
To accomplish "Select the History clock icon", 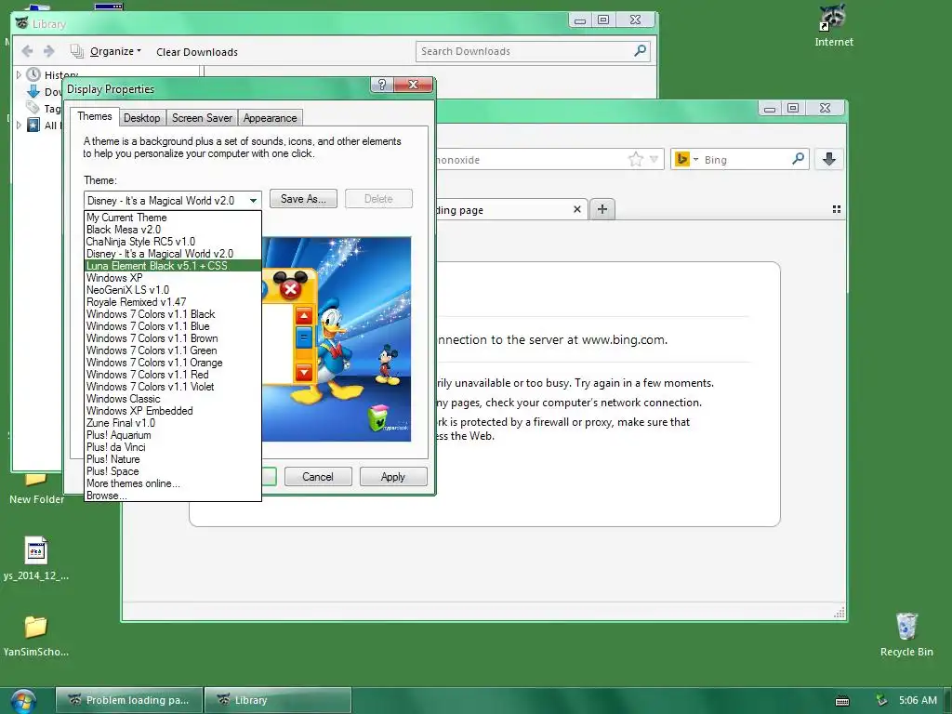I will 33,74.
